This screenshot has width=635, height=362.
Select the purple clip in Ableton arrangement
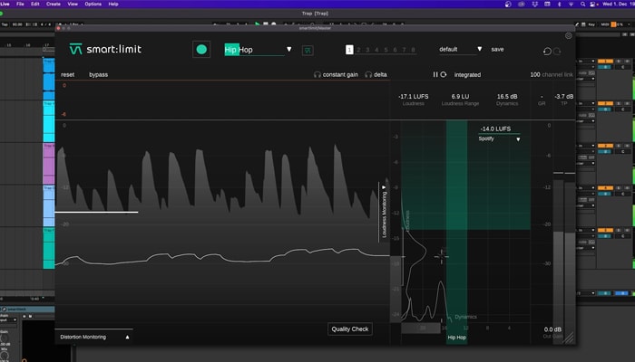(x=49, y=164)
